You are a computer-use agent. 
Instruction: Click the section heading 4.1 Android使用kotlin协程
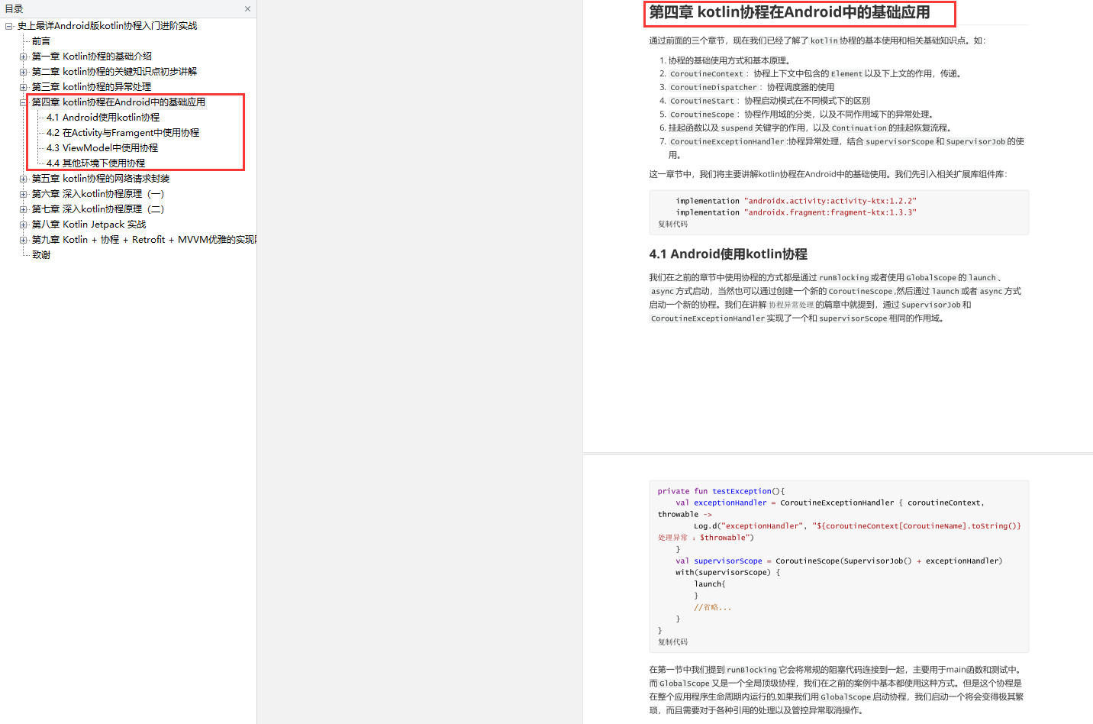pos(728,254)
